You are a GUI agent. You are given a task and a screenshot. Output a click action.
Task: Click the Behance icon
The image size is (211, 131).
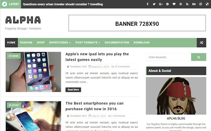click(x=194, y=4)
